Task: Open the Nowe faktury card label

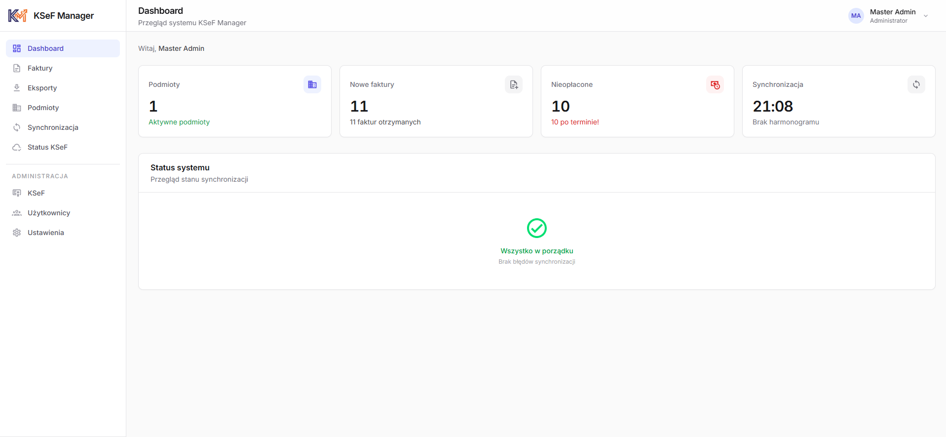Action: [x=372, y=84]
